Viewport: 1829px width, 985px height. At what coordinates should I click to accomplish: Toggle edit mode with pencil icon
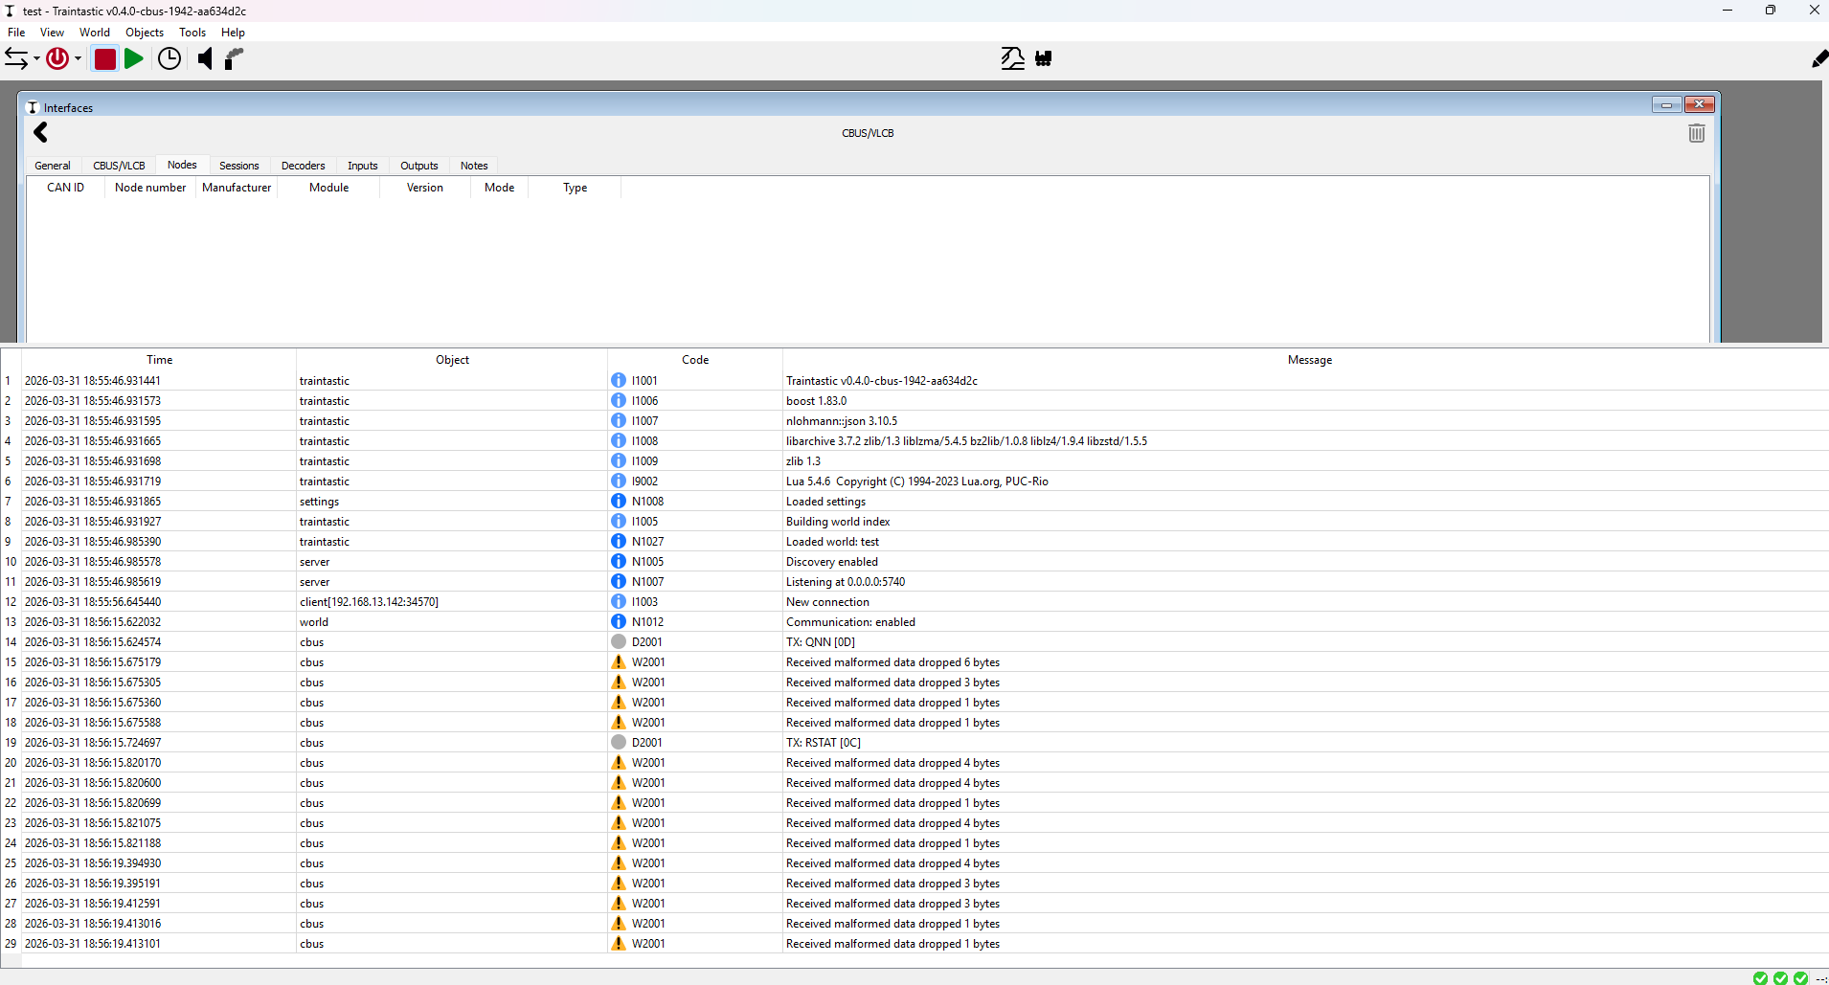1818,59
